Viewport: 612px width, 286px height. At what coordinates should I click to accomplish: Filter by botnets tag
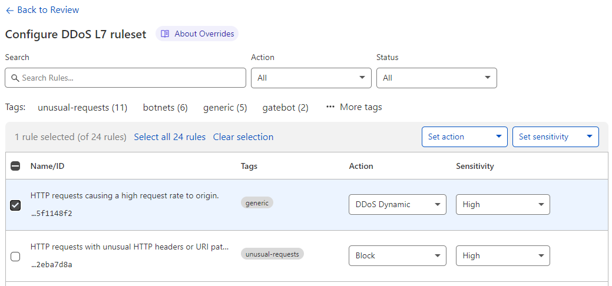pyautogui.click(x=165, y=108)
